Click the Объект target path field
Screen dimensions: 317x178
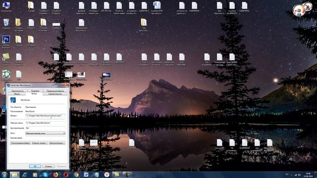tap(45, 116)
